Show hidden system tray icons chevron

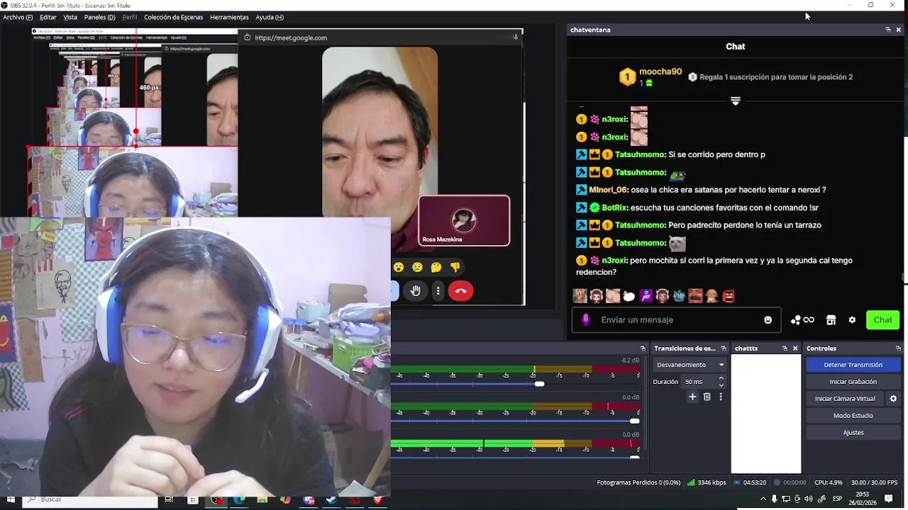pos(763,499)
